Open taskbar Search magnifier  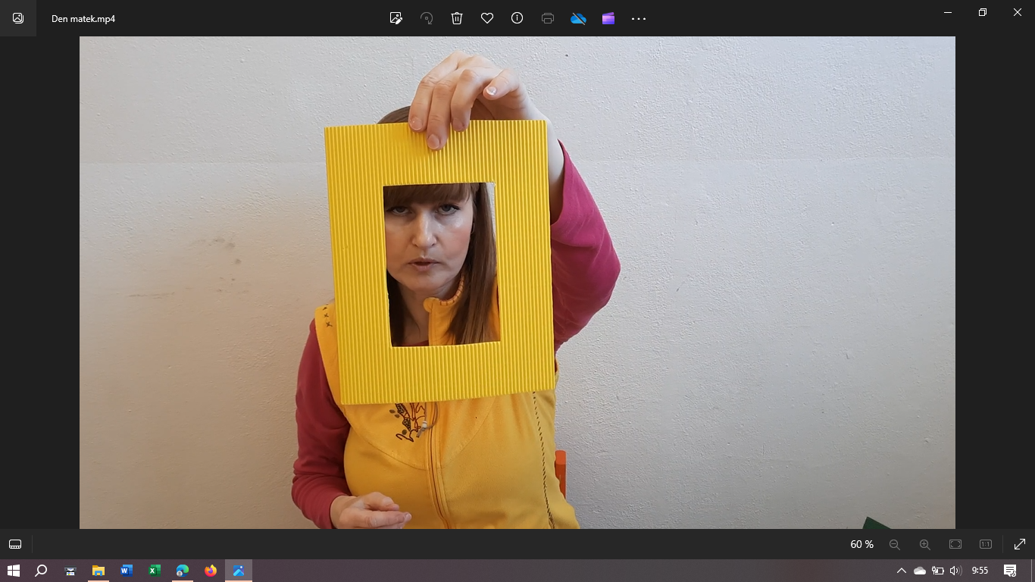(42, 571)
